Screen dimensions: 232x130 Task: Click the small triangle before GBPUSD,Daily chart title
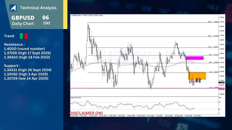click(71, 15)
